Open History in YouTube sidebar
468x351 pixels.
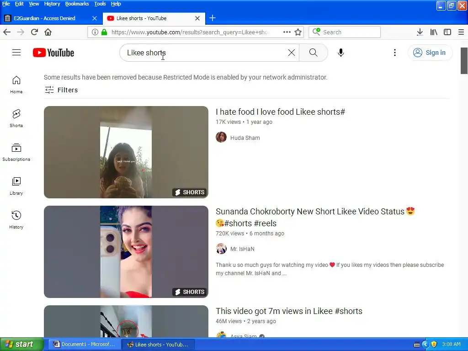click(x=16, y=220)
